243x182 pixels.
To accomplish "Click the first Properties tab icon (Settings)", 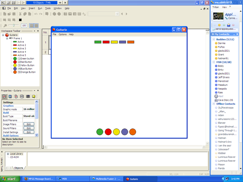I will click(x=4, y=96).
